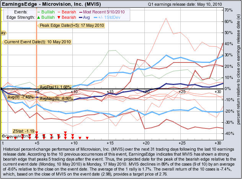Click the Avg(9): -7.45% annotation
The image size is (242, 179).
click(23, 97)
